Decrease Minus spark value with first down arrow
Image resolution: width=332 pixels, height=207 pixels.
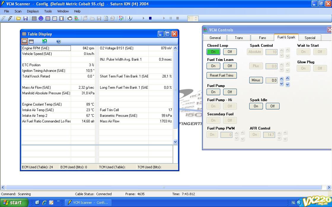tap(282, 84)
